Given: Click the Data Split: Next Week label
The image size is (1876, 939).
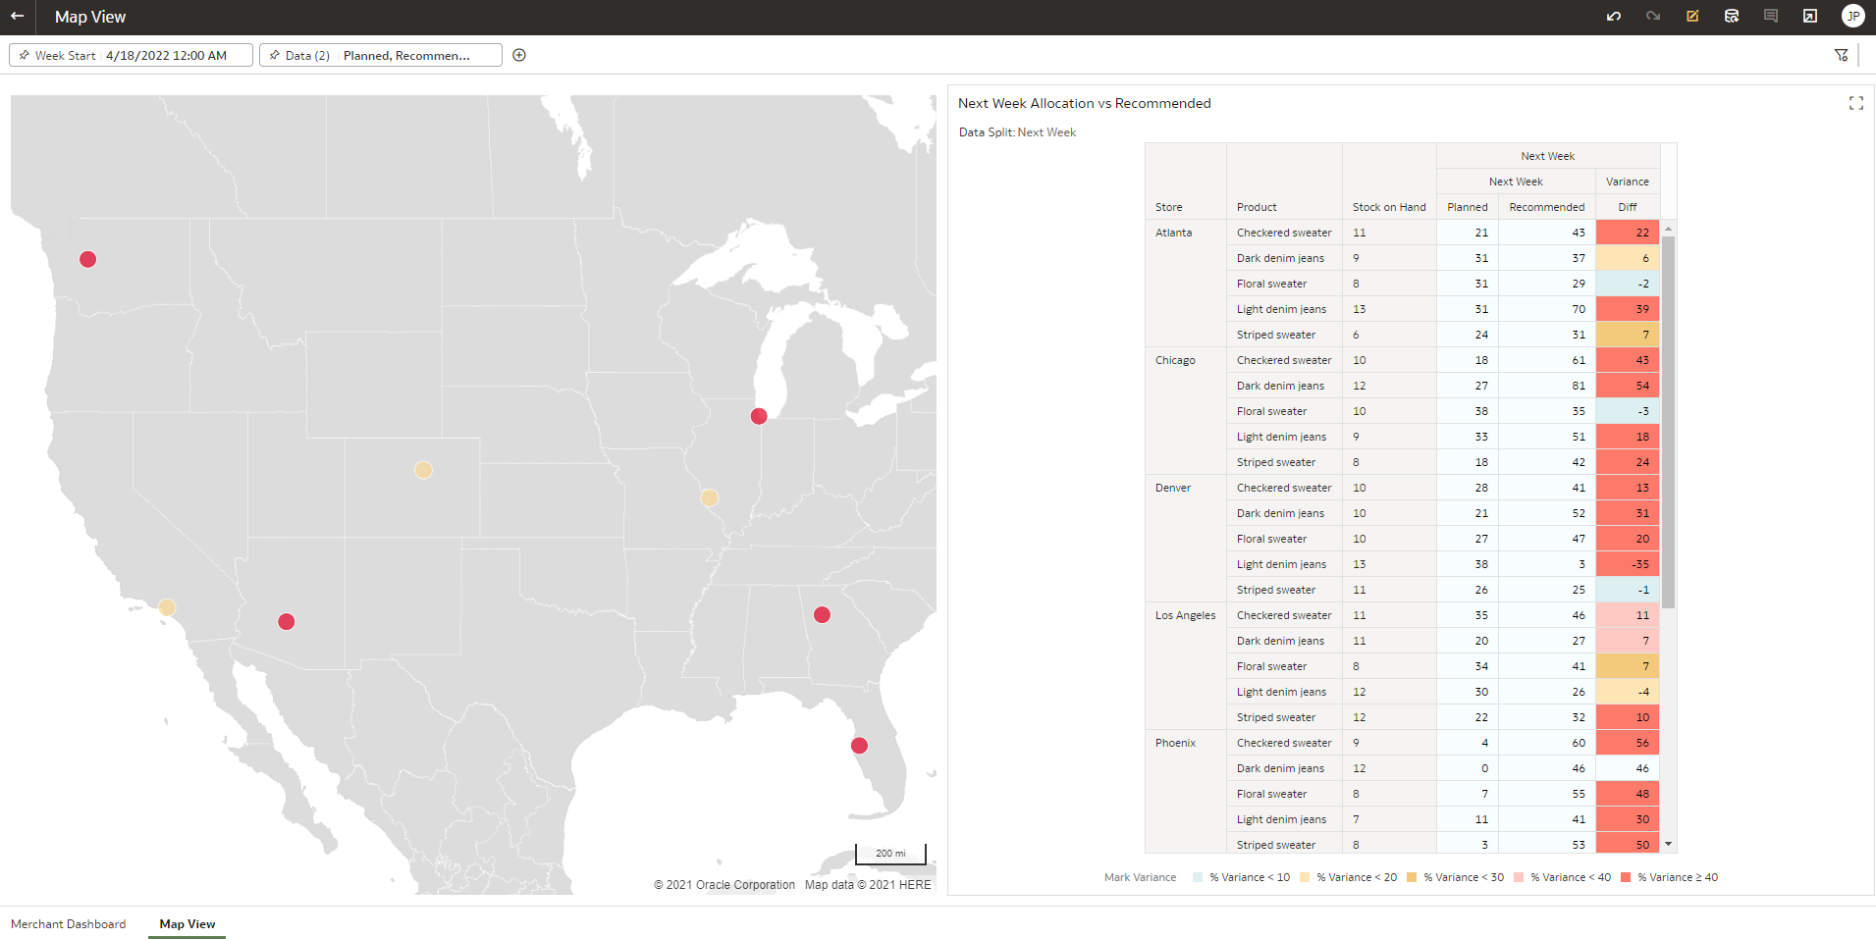Looking at the screenshot, I should 1017,132.
